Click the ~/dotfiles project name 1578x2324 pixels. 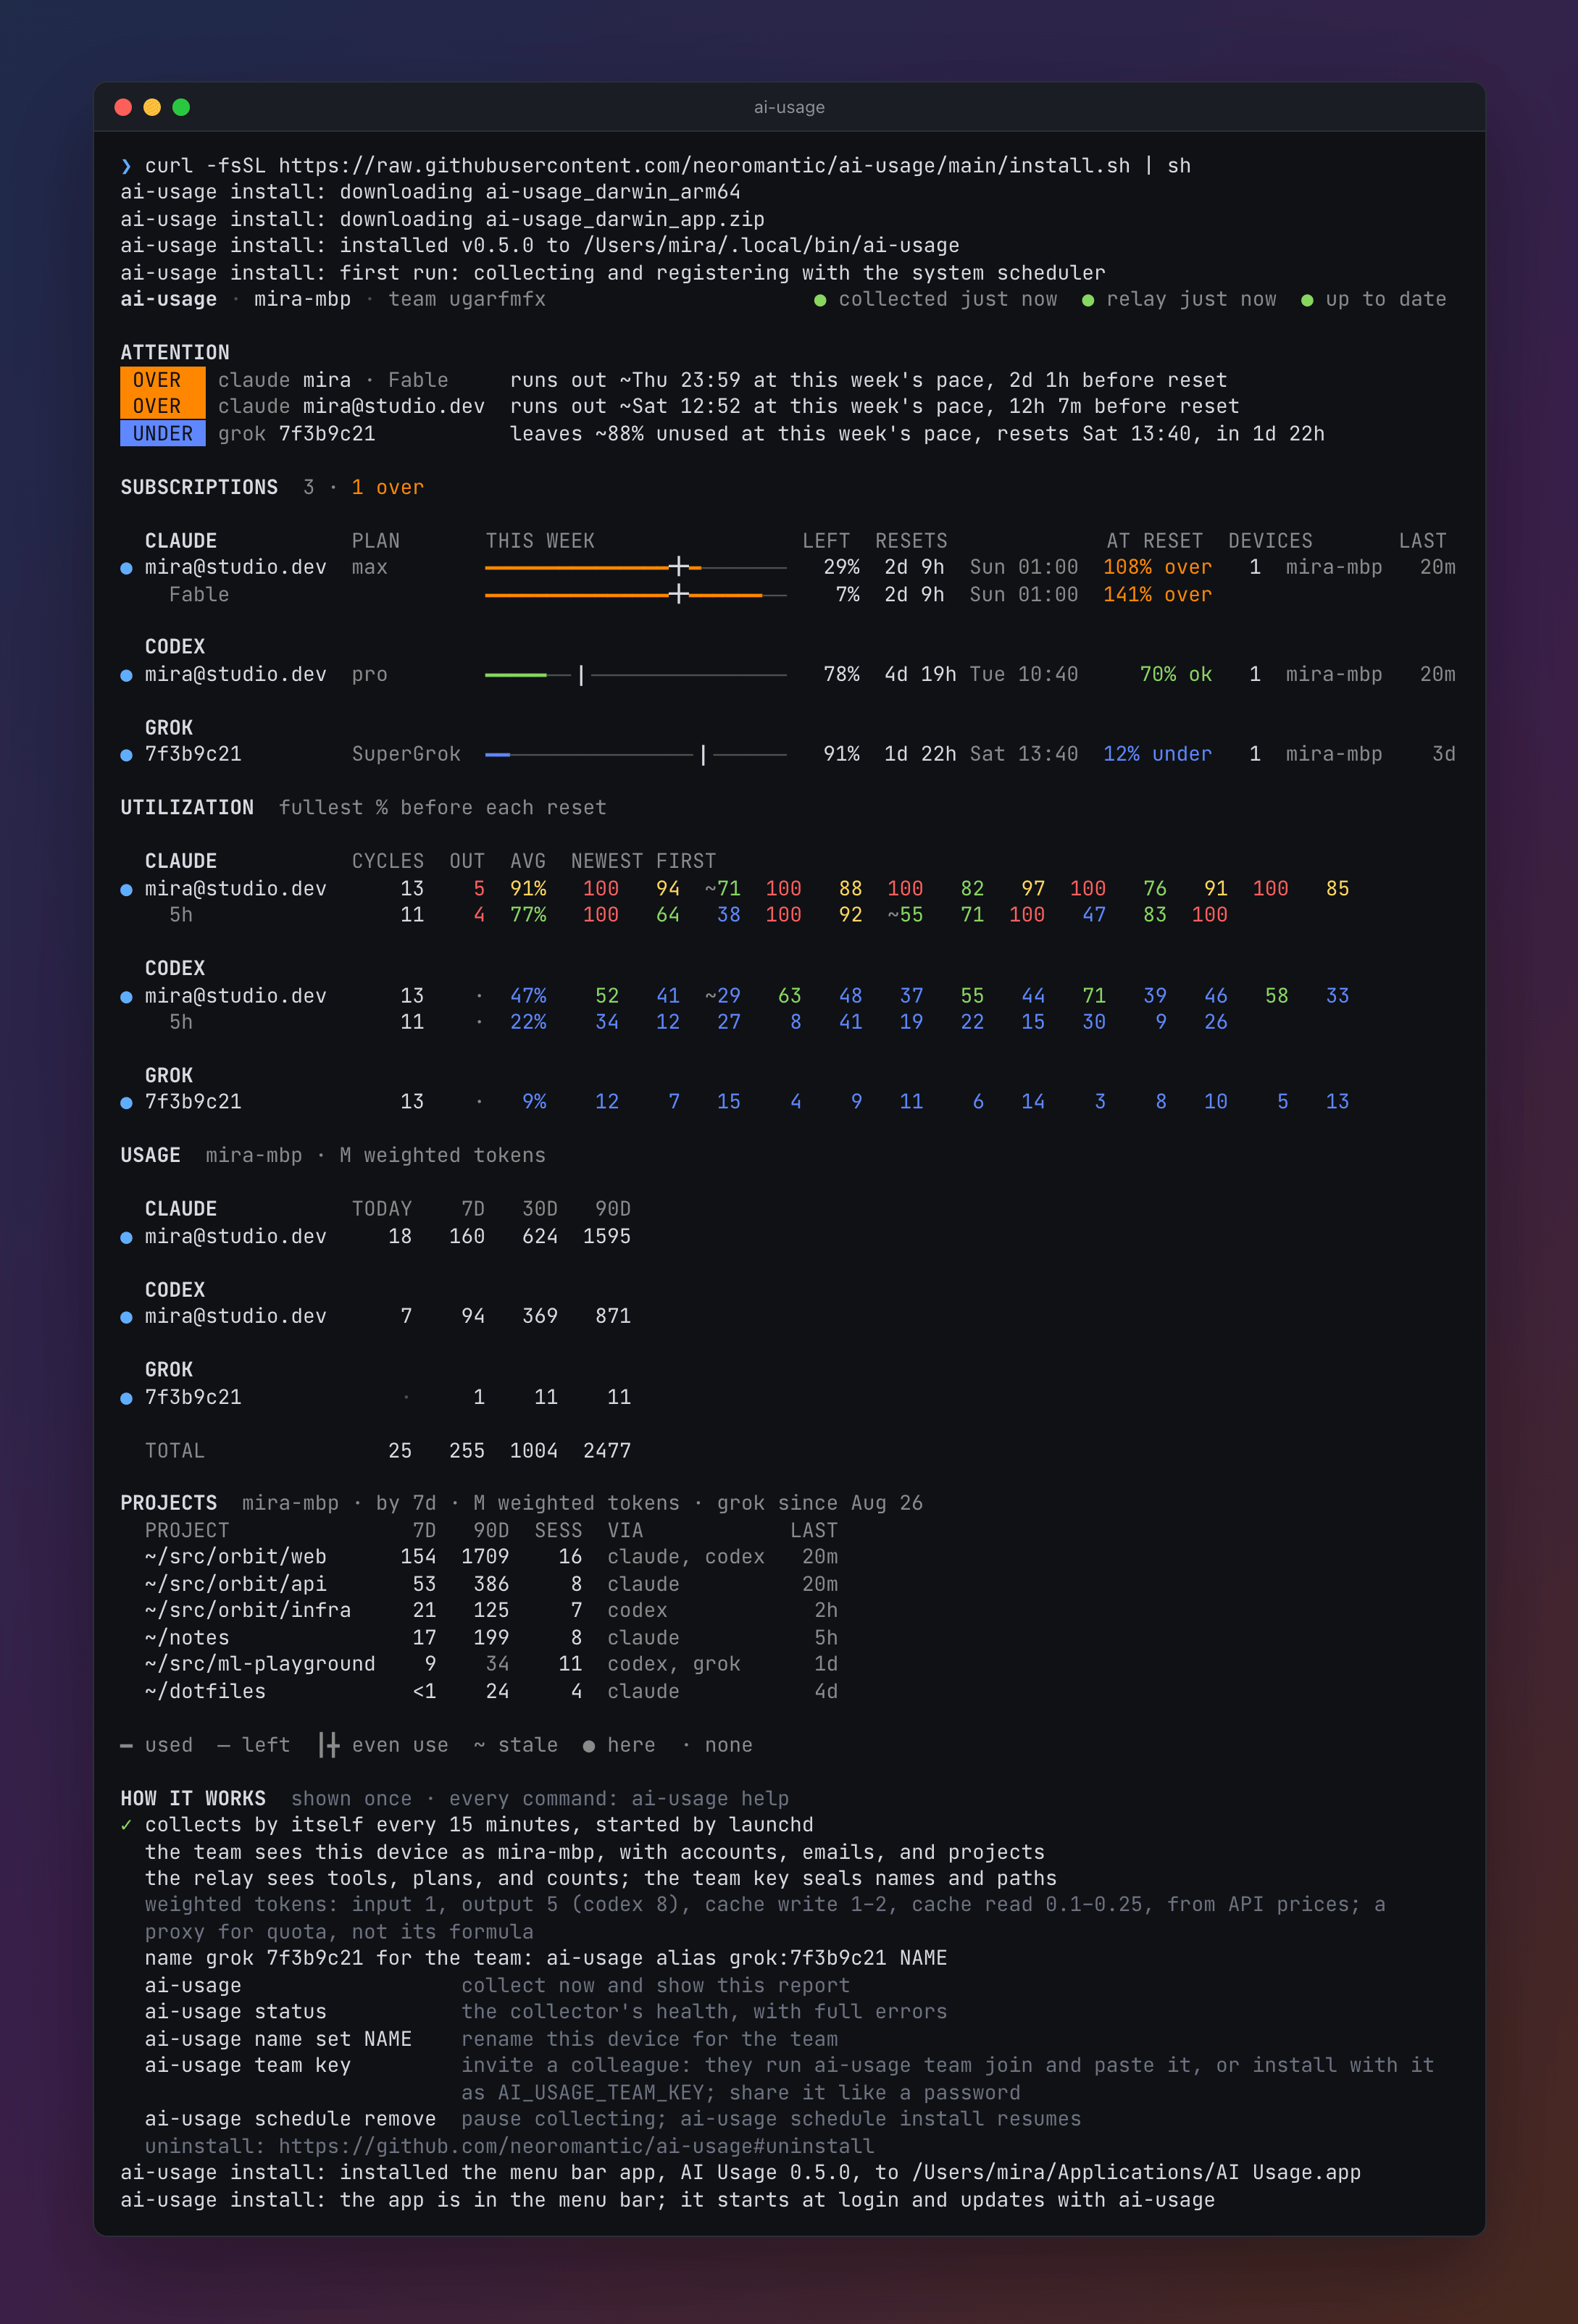click(205, 1692)
